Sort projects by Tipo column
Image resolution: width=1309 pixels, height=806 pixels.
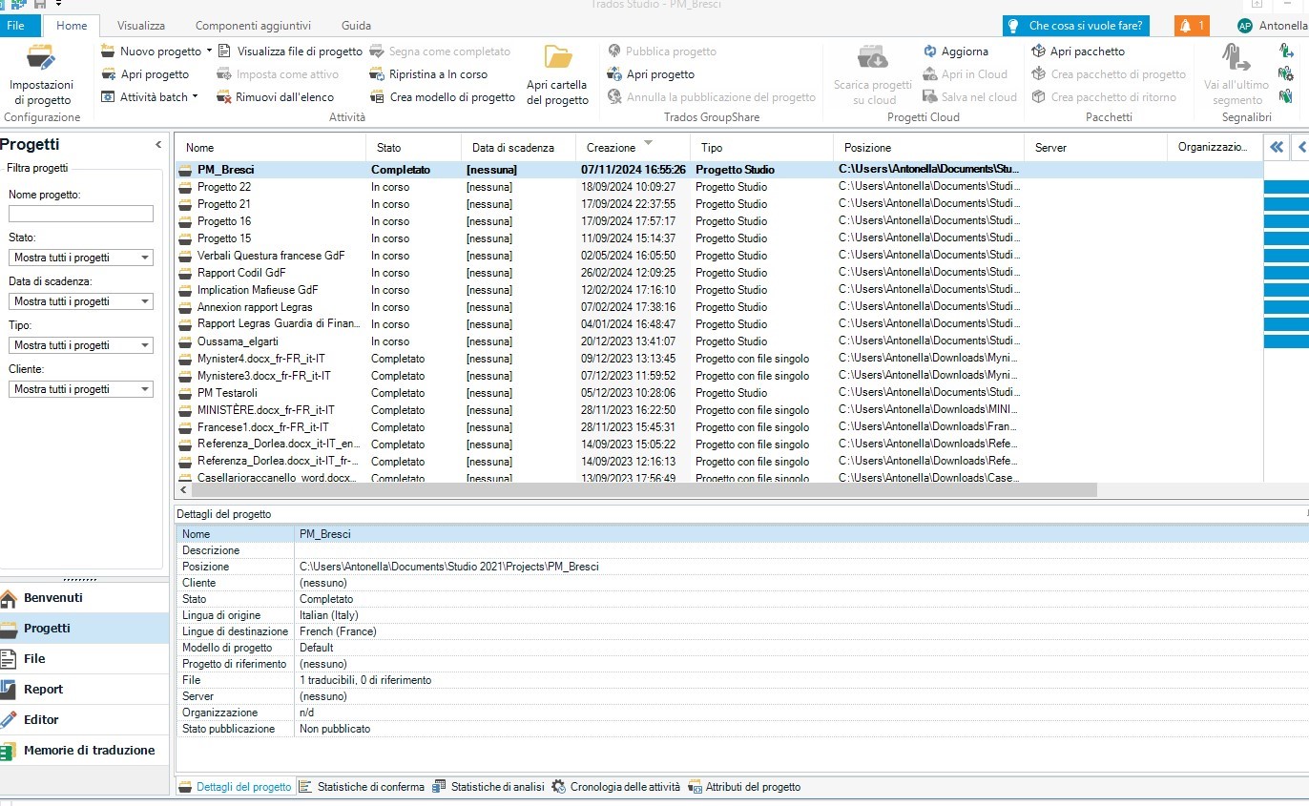(x=761, y=148)
